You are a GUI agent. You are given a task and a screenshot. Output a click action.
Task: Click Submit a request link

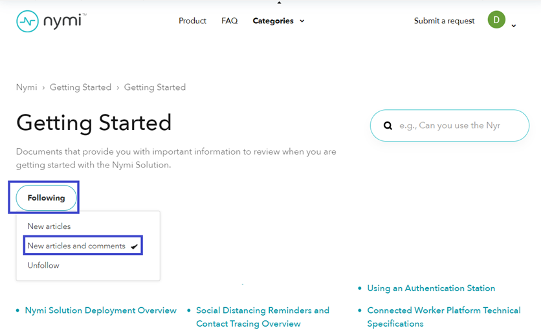444,21
